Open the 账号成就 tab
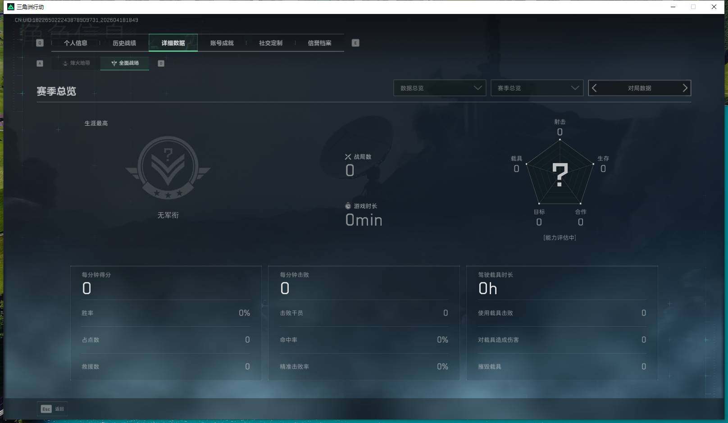Viewport: 728px width, 423px height. (222, 43)
